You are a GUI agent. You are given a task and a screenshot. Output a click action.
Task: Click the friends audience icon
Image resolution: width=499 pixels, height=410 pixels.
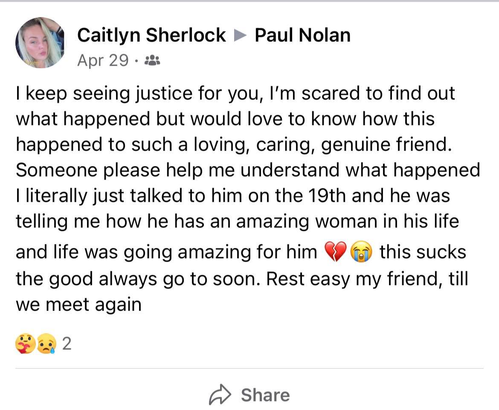[152, 61]
